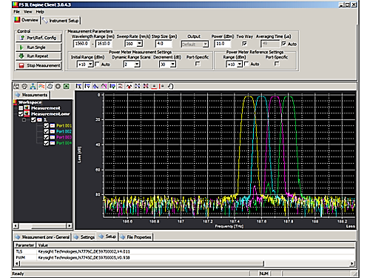Click the orange-blue wavy lines toolbar icon
The width and height of the screenshot is (370, 278).
(41, 86)
